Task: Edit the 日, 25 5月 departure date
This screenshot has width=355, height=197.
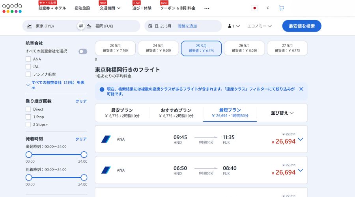Action: click(163, 26)
